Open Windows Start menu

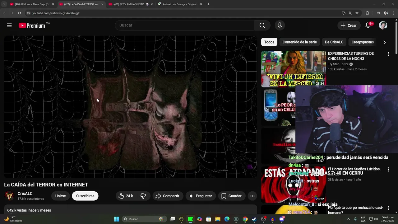tap(117, 219)
